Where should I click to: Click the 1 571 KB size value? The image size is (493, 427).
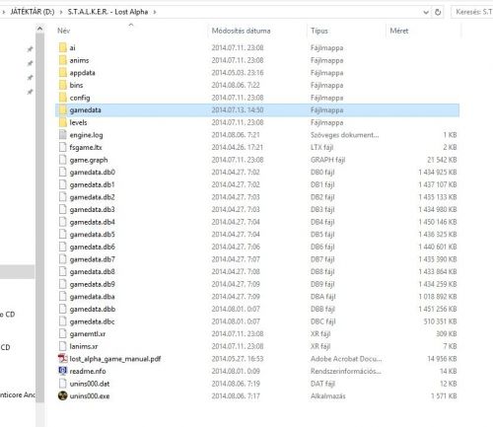pos(444,396)
